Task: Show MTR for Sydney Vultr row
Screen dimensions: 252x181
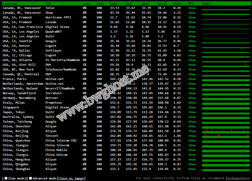Action: (192, 117)
